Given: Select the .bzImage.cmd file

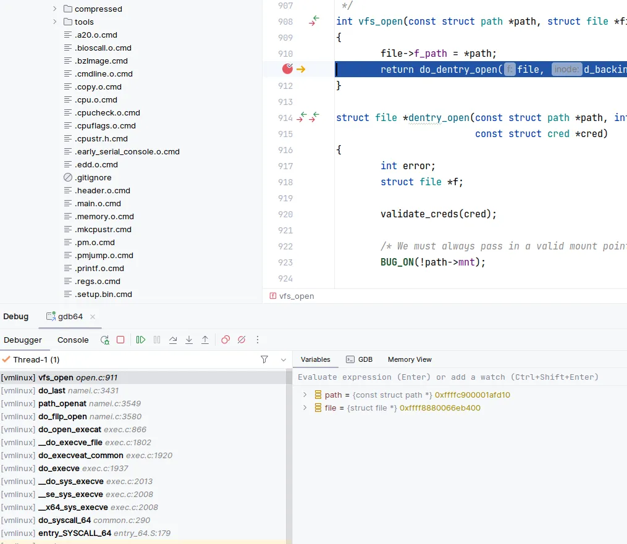Looking at the screenshot, I should pos(96,61).
